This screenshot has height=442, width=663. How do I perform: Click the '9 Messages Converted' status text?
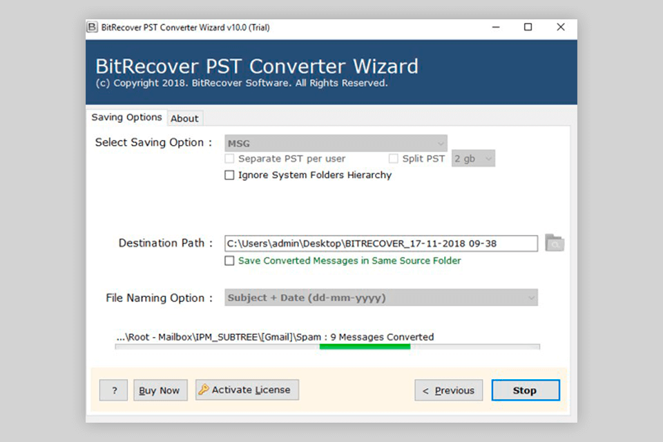[382, 337]
